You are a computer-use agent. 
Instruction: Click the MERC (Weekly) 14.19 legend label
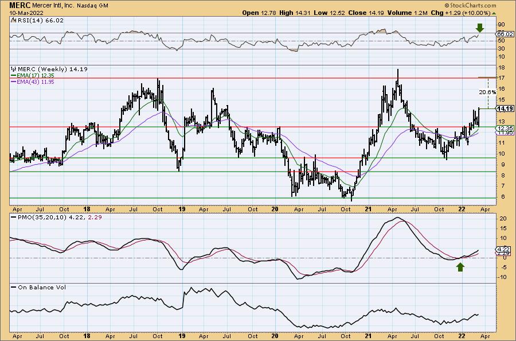click(53, 69)
